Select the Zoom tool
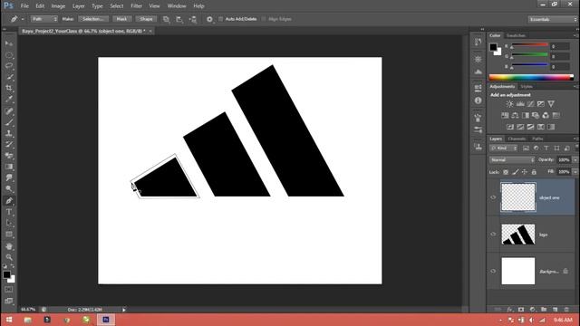This screenshot has height=326, width=580. 9,257
